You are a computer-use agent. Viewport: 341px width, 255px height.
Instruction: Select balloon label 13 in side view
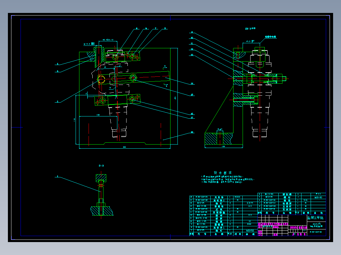point(192,55)
